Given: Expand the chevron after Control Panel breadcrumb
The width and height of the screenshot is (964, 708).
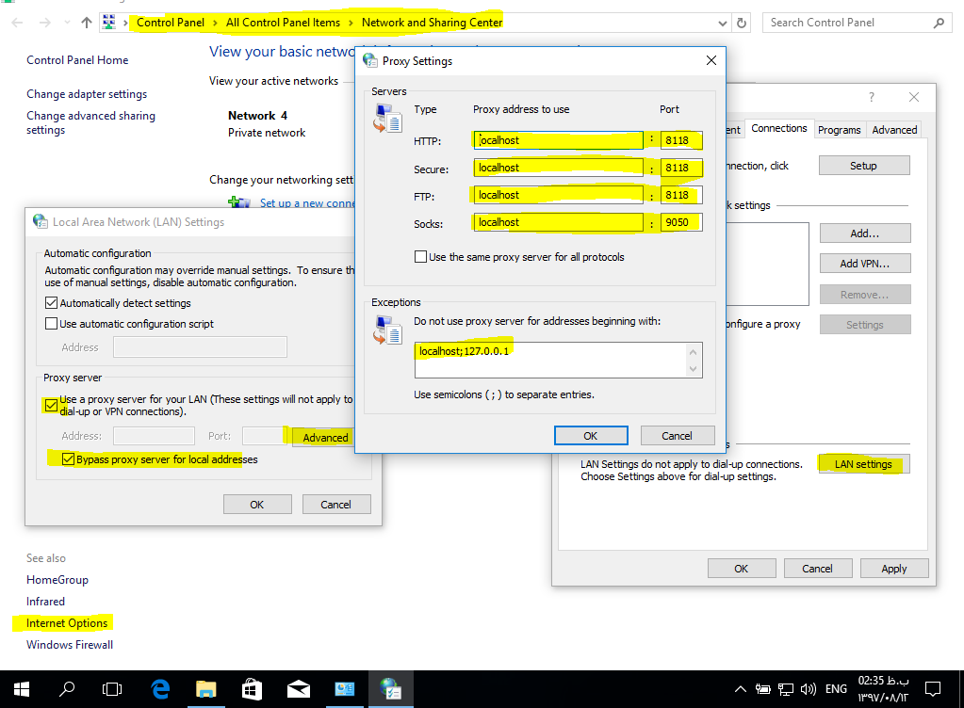Looking at the screenshot, I should click(215, 23).
